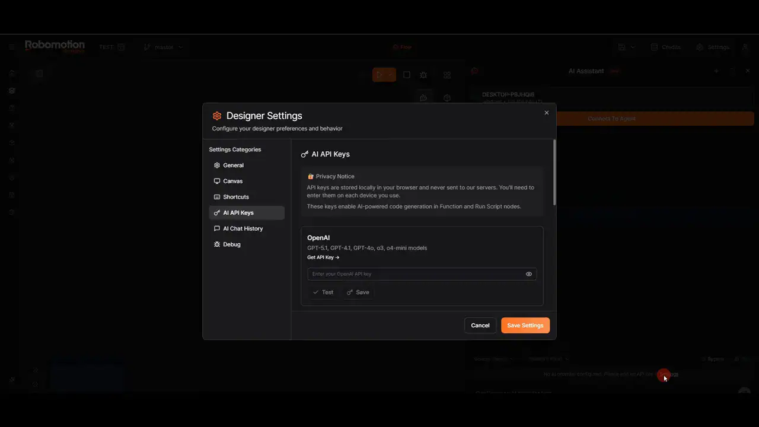Click the cube icon under the toolbar
The image size is (759, 427).
447,97
